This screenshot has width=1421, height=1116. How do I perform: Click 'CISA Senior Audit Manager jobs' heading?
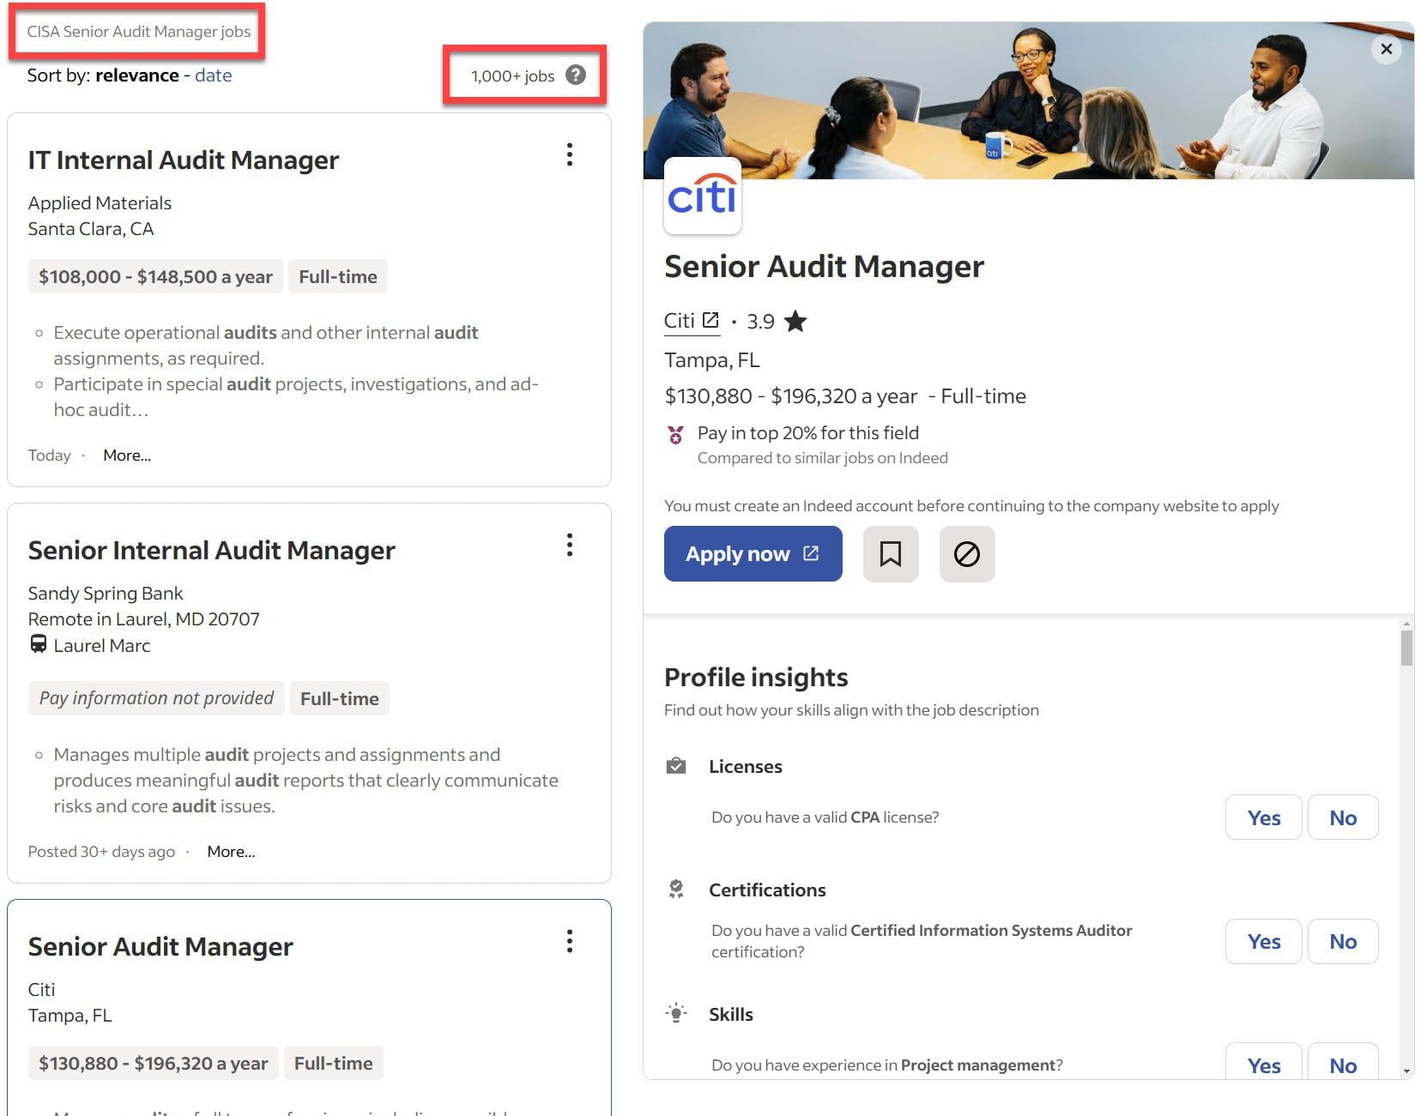coord(139,32)
